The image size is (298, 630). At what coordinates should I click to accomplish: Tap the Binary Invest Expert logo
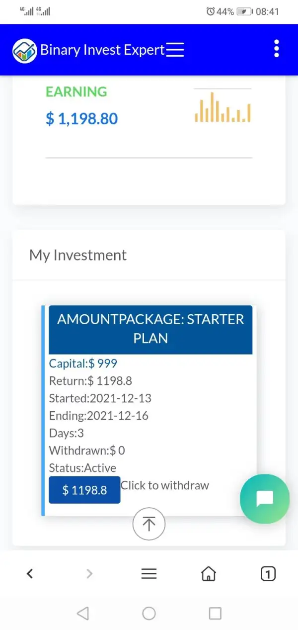tap(25, 50)
